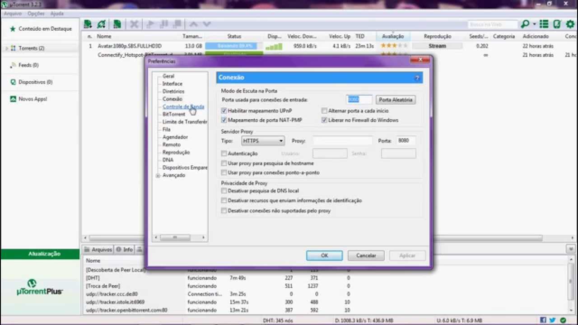Screen dimensions: 578x325
Task: Toggle Liberar no Firewall do Windows
Action: (324, 120)
